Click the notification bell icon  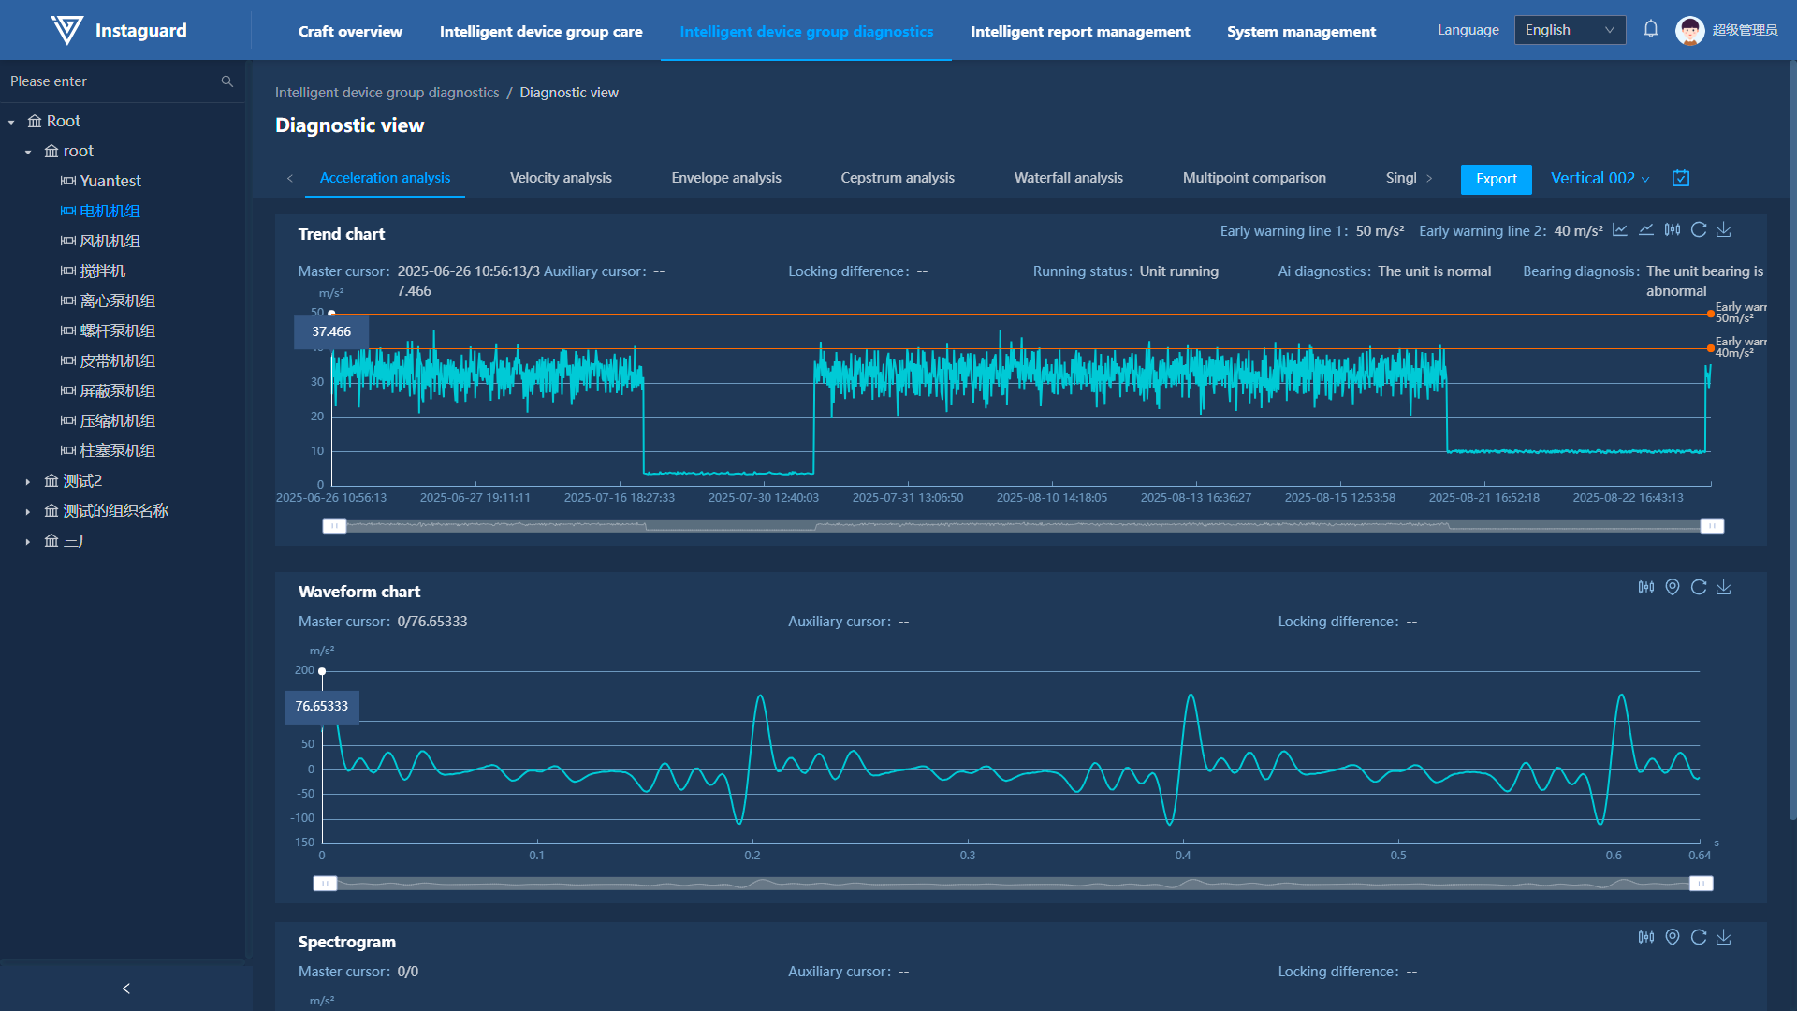[x=1651, y=30]
